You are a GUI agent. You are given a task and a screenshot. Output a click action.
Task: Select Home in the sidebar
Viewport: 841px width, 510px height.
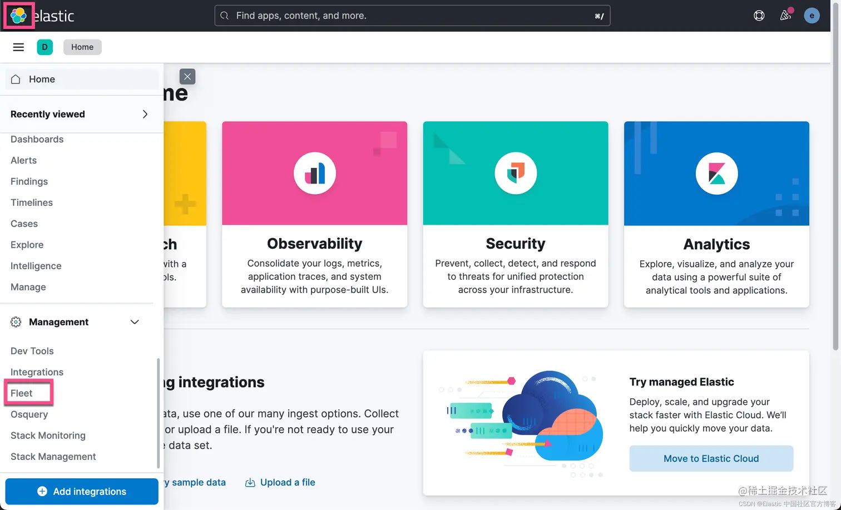tap(82, 79)
